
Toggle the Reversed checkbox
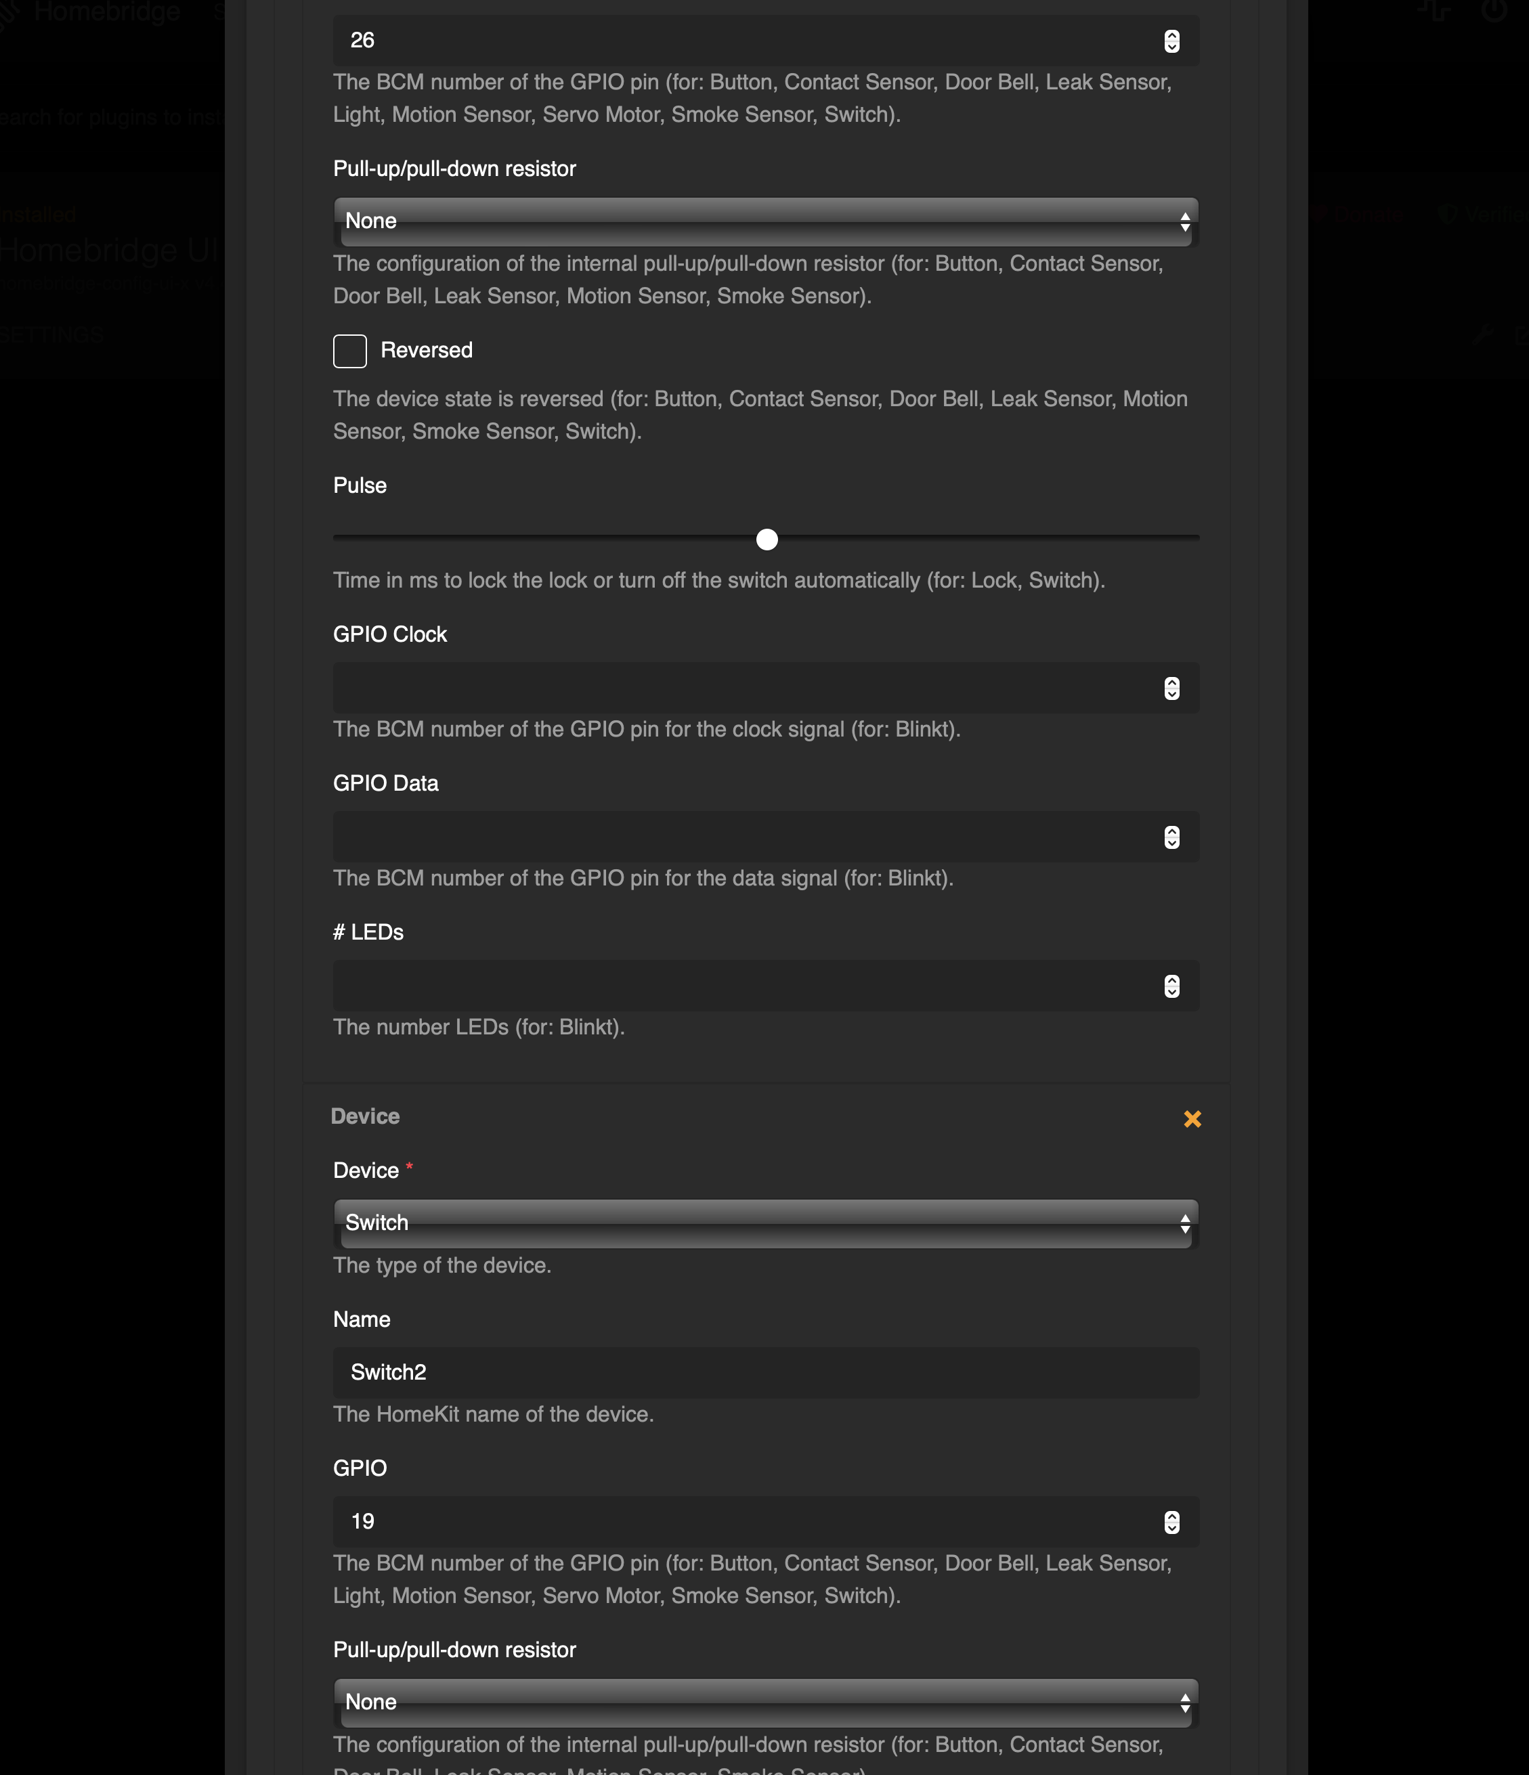tap(349, 351)
